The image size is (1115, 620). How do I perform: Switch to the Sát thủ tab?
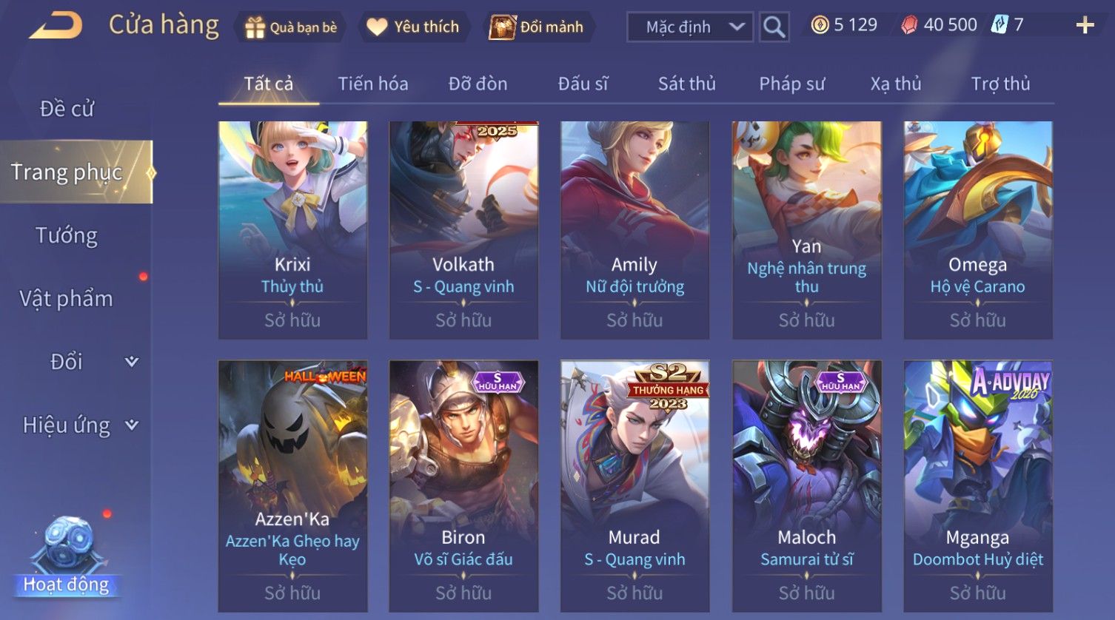coord(686,84)
